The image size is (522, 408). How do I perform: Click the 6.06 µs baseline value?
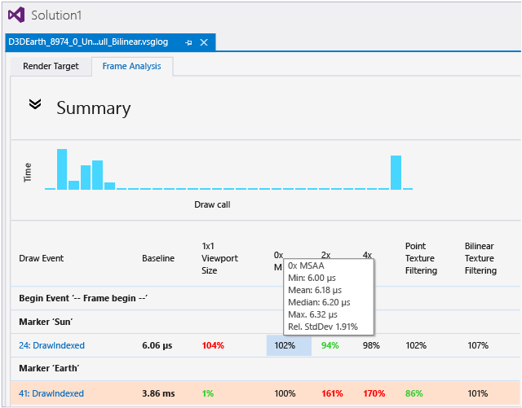tap(157, 345)
